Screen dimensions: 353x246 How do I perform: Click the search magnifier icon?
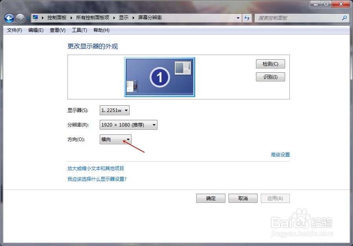pos(344,18)
